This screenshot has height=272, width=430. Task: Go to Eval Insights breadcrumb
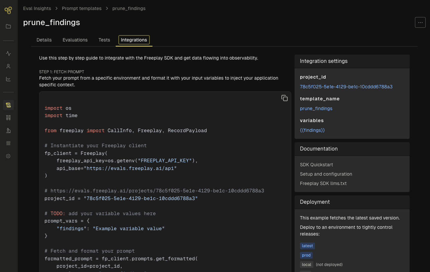[37, 8]
